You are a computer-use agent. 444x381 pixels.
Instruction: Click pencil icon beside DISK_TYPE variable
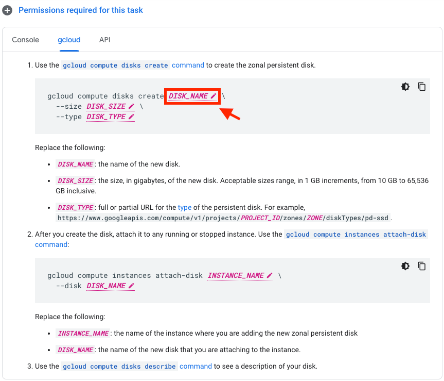131,117
